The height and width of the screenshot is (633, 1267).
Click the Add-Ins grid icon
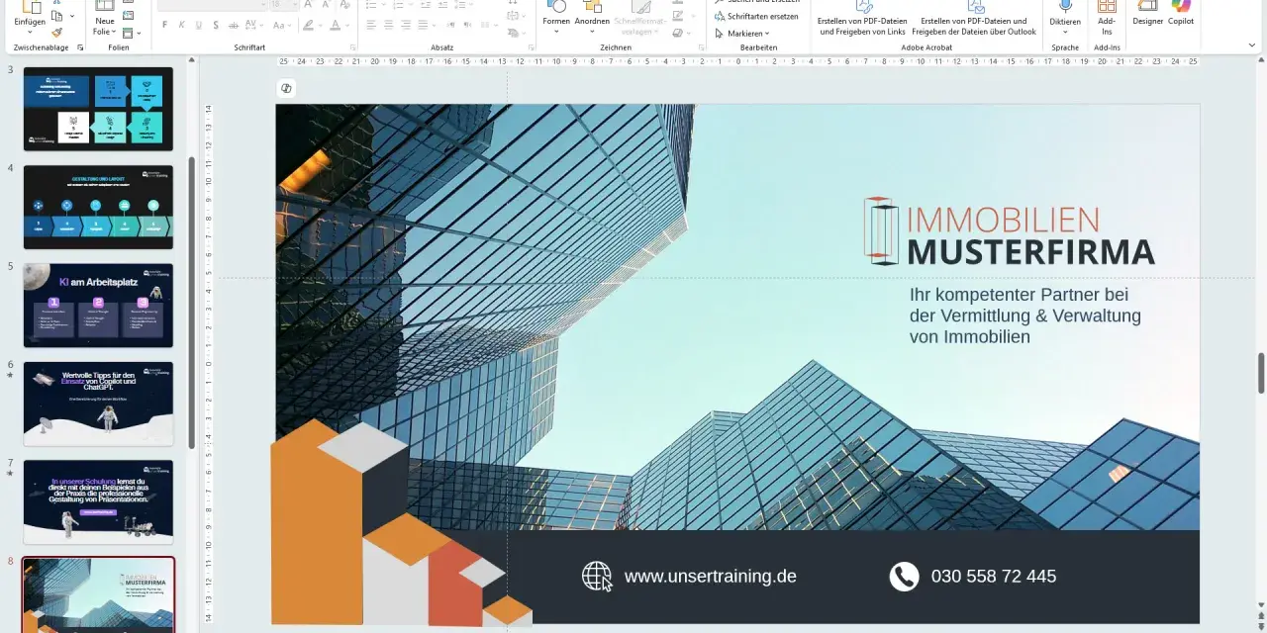pyautogui.click(x=1107, y=6)
